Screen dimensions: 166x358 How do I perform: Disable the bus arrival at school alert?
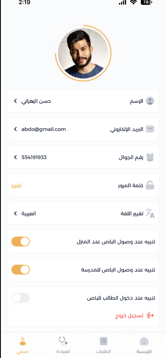pyautogui.click(x=21, y=269)
